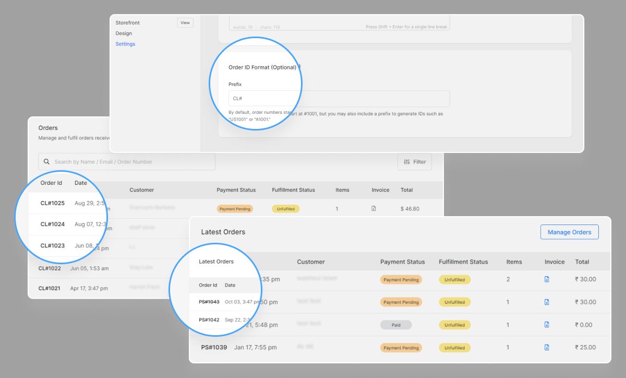Viewport: 626px width, 378px height.
Task: Open the invoice for order PS#1043
Action: click(546, 302)
